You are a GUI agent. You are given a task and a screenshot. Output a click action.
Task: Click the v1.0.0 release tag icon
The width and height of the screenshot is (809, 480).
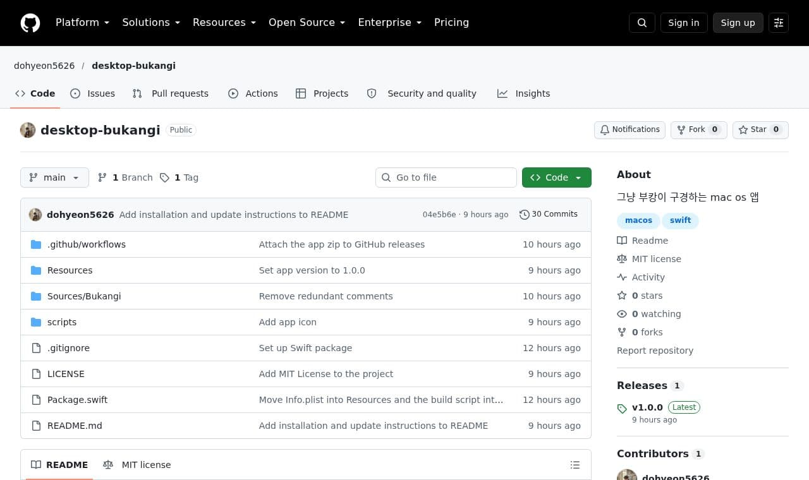(622, 409)
